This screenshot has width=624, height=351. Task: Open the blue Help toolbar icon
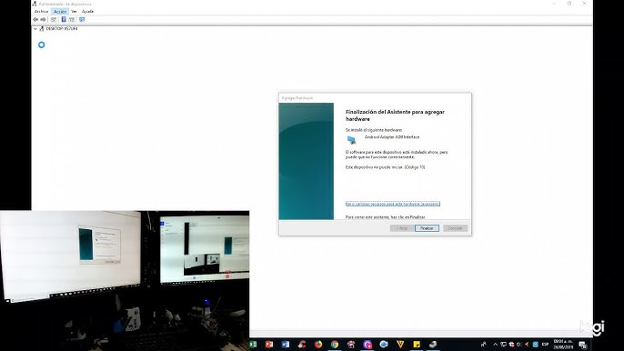pos(64,19)
